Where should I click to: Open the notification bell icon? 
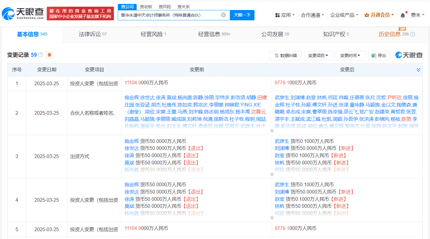pos(403,15)
